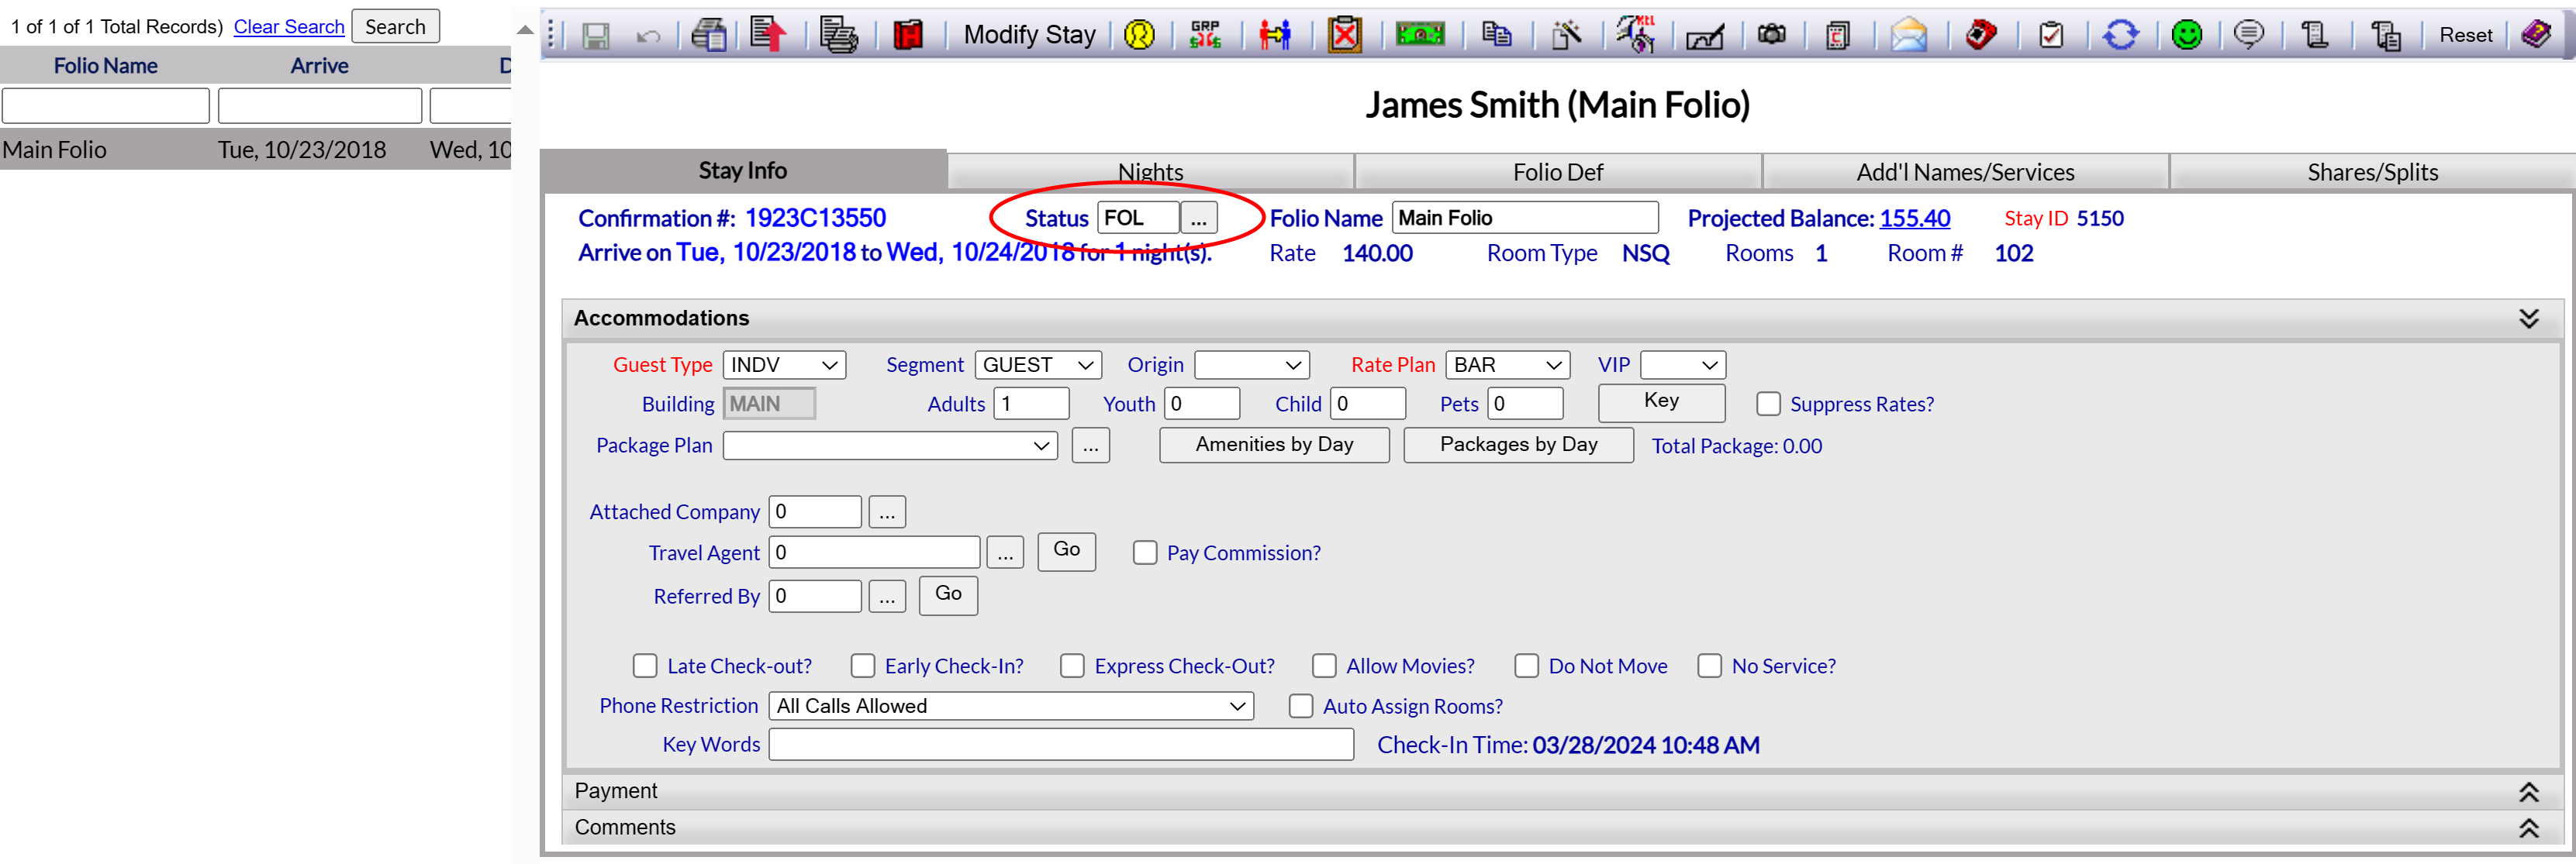The width and height of the screenshot is (2576, 864).
Task: Click the Folio Name input field
Action: click(1525, 218)
